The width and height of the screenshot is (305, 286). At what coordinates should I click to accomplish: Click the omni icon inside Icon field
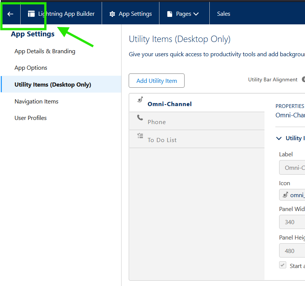(285, 195)
